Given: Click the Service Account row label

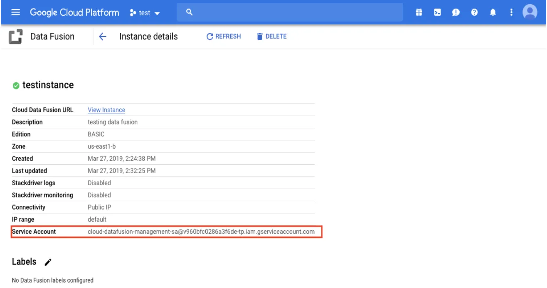Looking at the screenshot, I should 34,232.
